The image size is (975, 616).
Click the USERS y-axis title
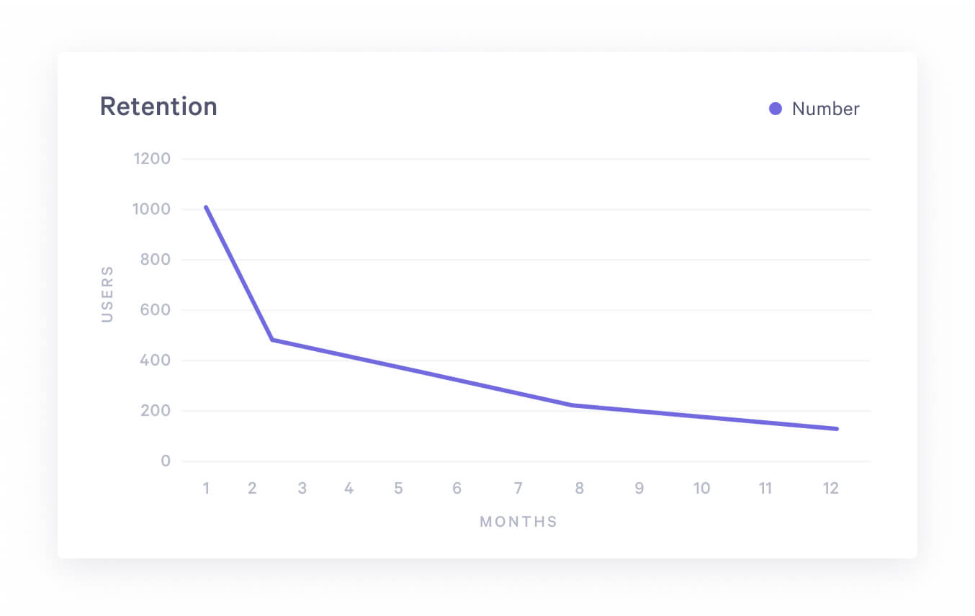107,294
